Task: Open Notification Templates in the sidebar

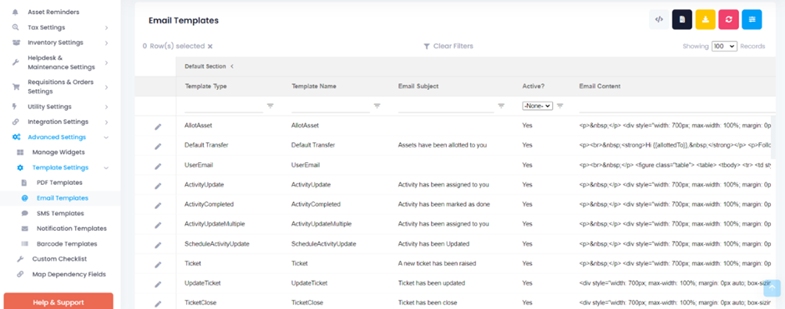Action: tap(72, 229)
